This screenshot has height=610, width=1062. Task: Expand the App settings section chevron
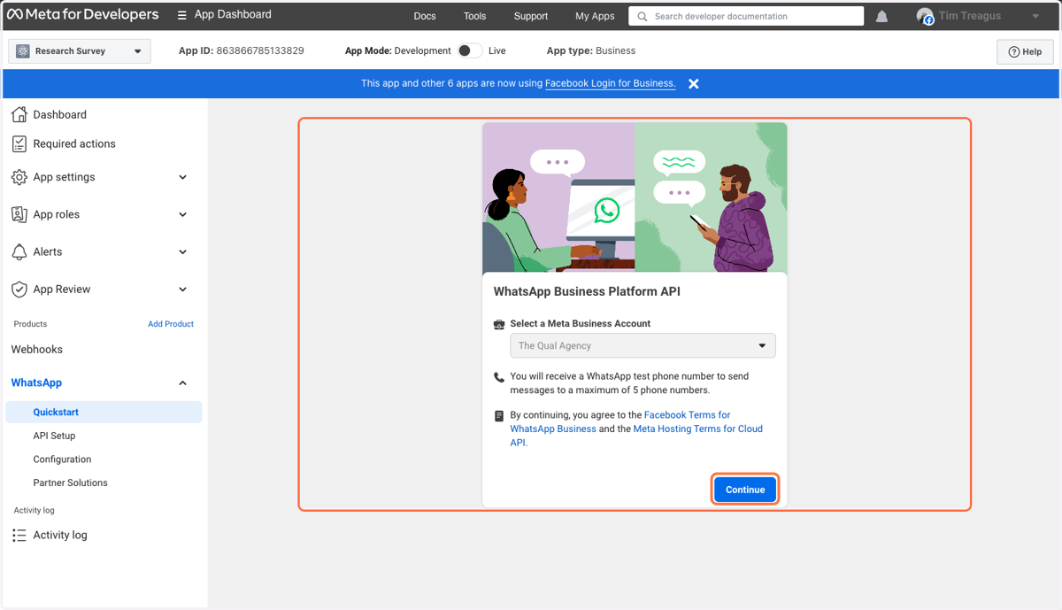coord(183,177)
